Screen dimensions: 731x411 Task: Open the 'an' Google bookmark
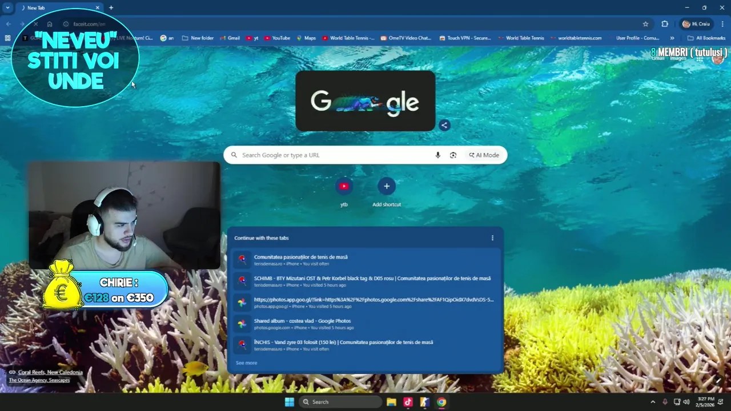pos(167,38)
